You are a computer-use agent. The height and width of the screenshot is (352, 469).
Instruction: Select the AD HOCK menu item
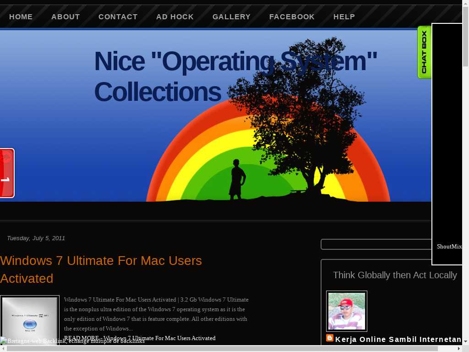coord(175,17)
